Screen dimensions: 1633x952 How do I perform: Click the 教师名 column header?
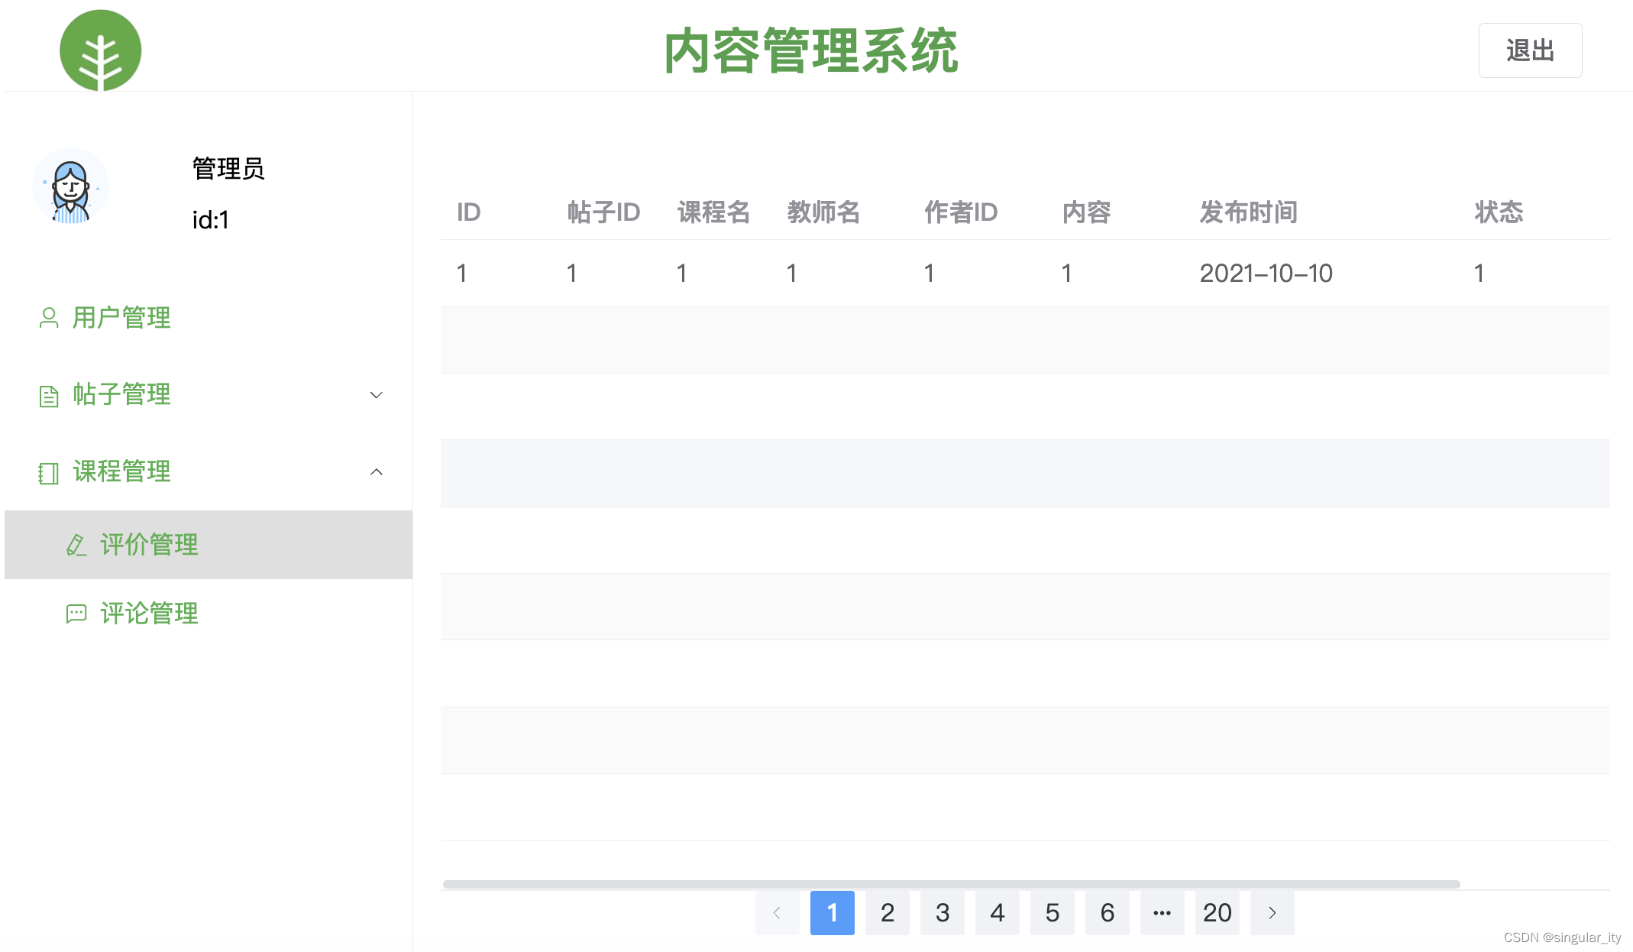pos(823,212)
